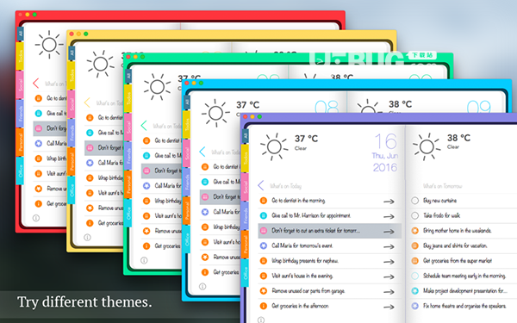
Task: Select Call Maria task in yellow window
Action: click(x=103, y=163)
